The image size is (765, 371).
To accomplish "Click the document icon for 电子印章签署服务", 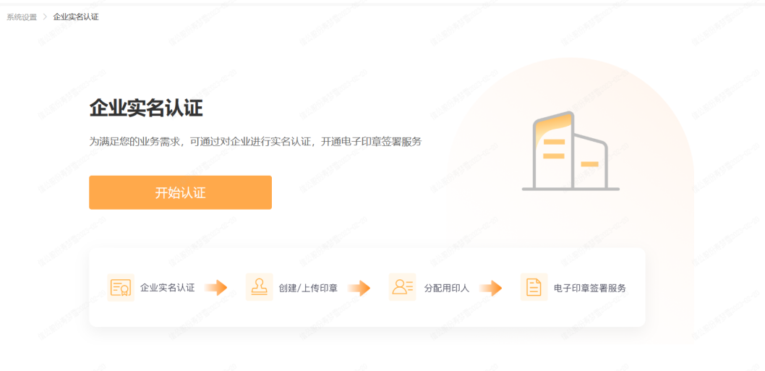I will pos(534,287).
